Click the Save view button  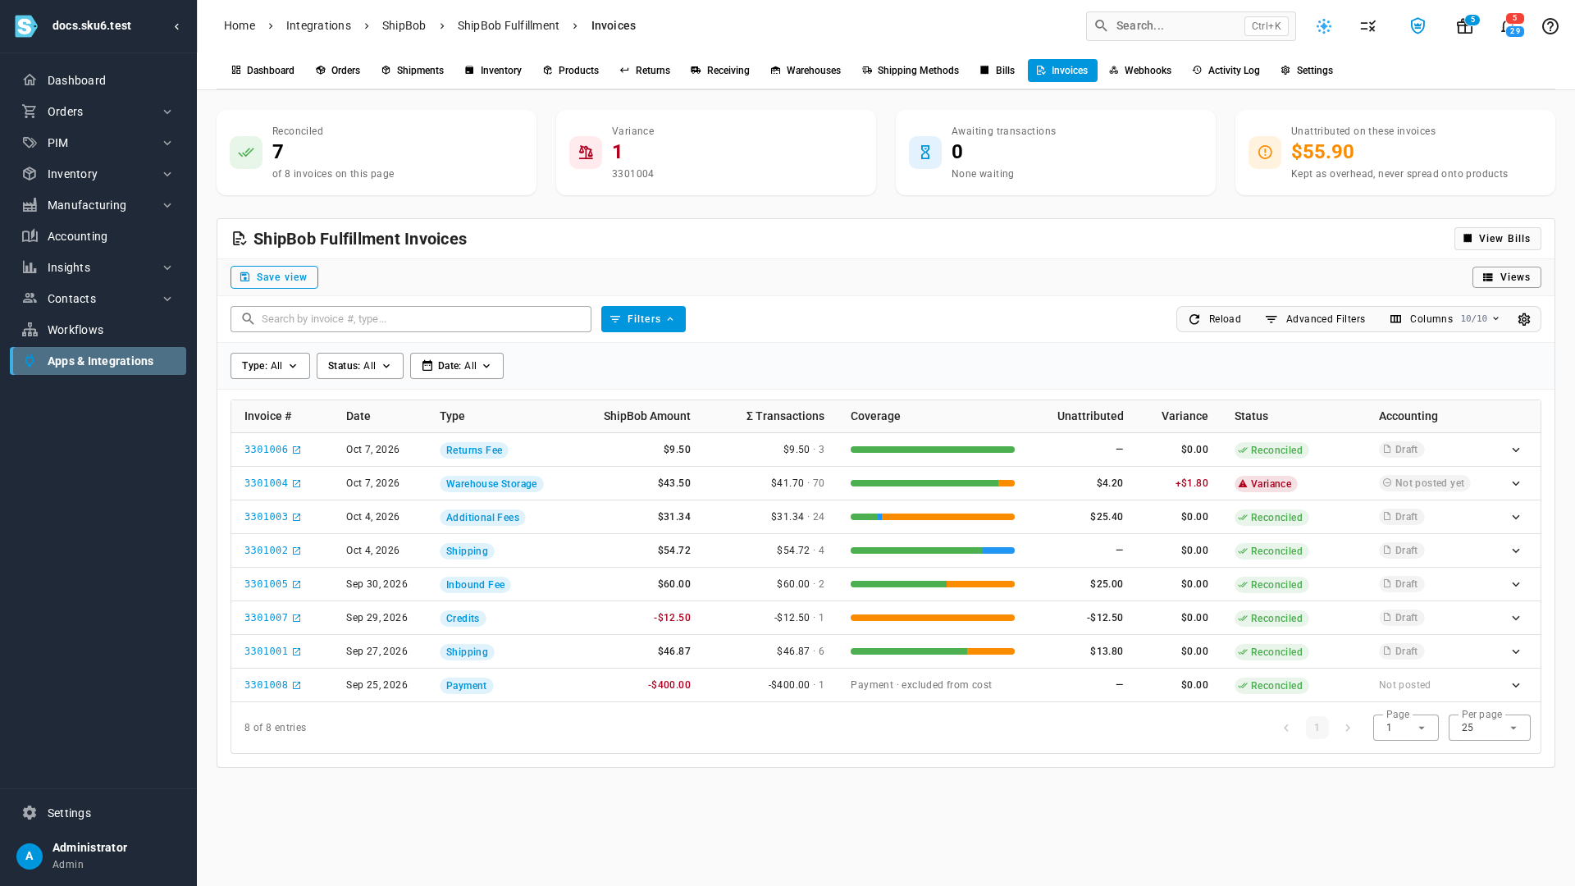pyautogui.click(x=274, y=277)
